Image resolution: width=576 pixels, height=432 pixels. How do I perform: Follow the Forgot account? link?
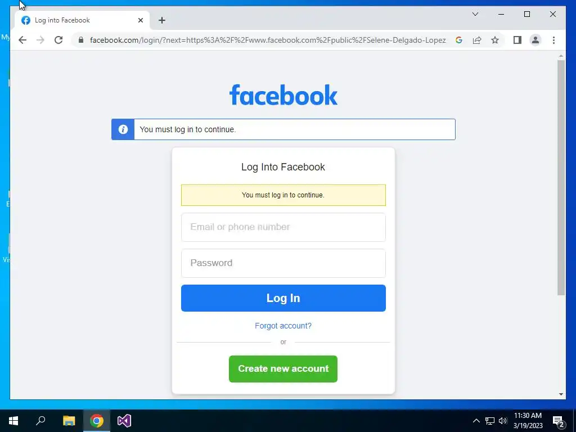(283, 326)
